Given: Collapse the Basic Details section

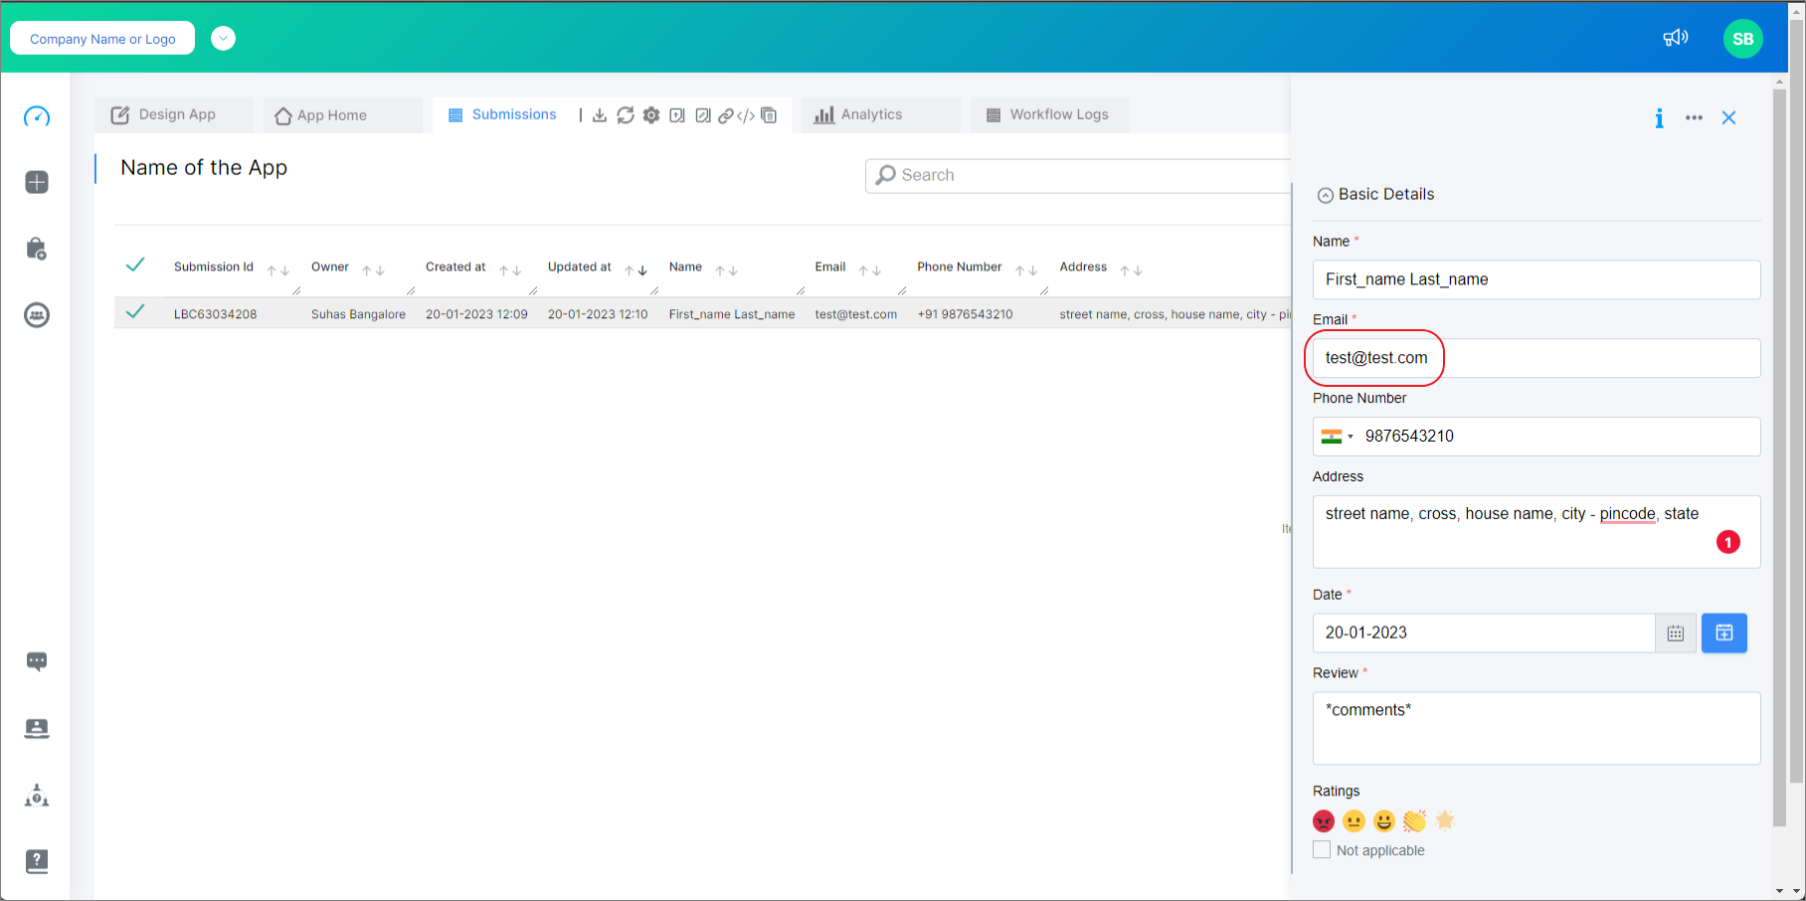Looking at the screenshot, I should click(x=1325, y=195).
